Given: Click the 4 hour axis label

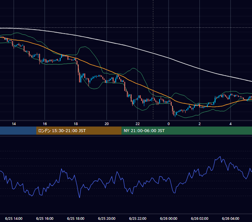Looking at the screenshot, I should (x=231, y=124).
